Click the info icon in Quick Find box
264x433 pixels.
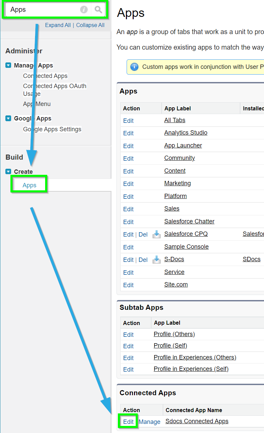tap(84, 9)
